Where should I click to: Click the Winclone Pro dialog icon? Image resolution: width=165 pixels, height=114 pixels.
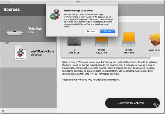[x=55, y=14]
